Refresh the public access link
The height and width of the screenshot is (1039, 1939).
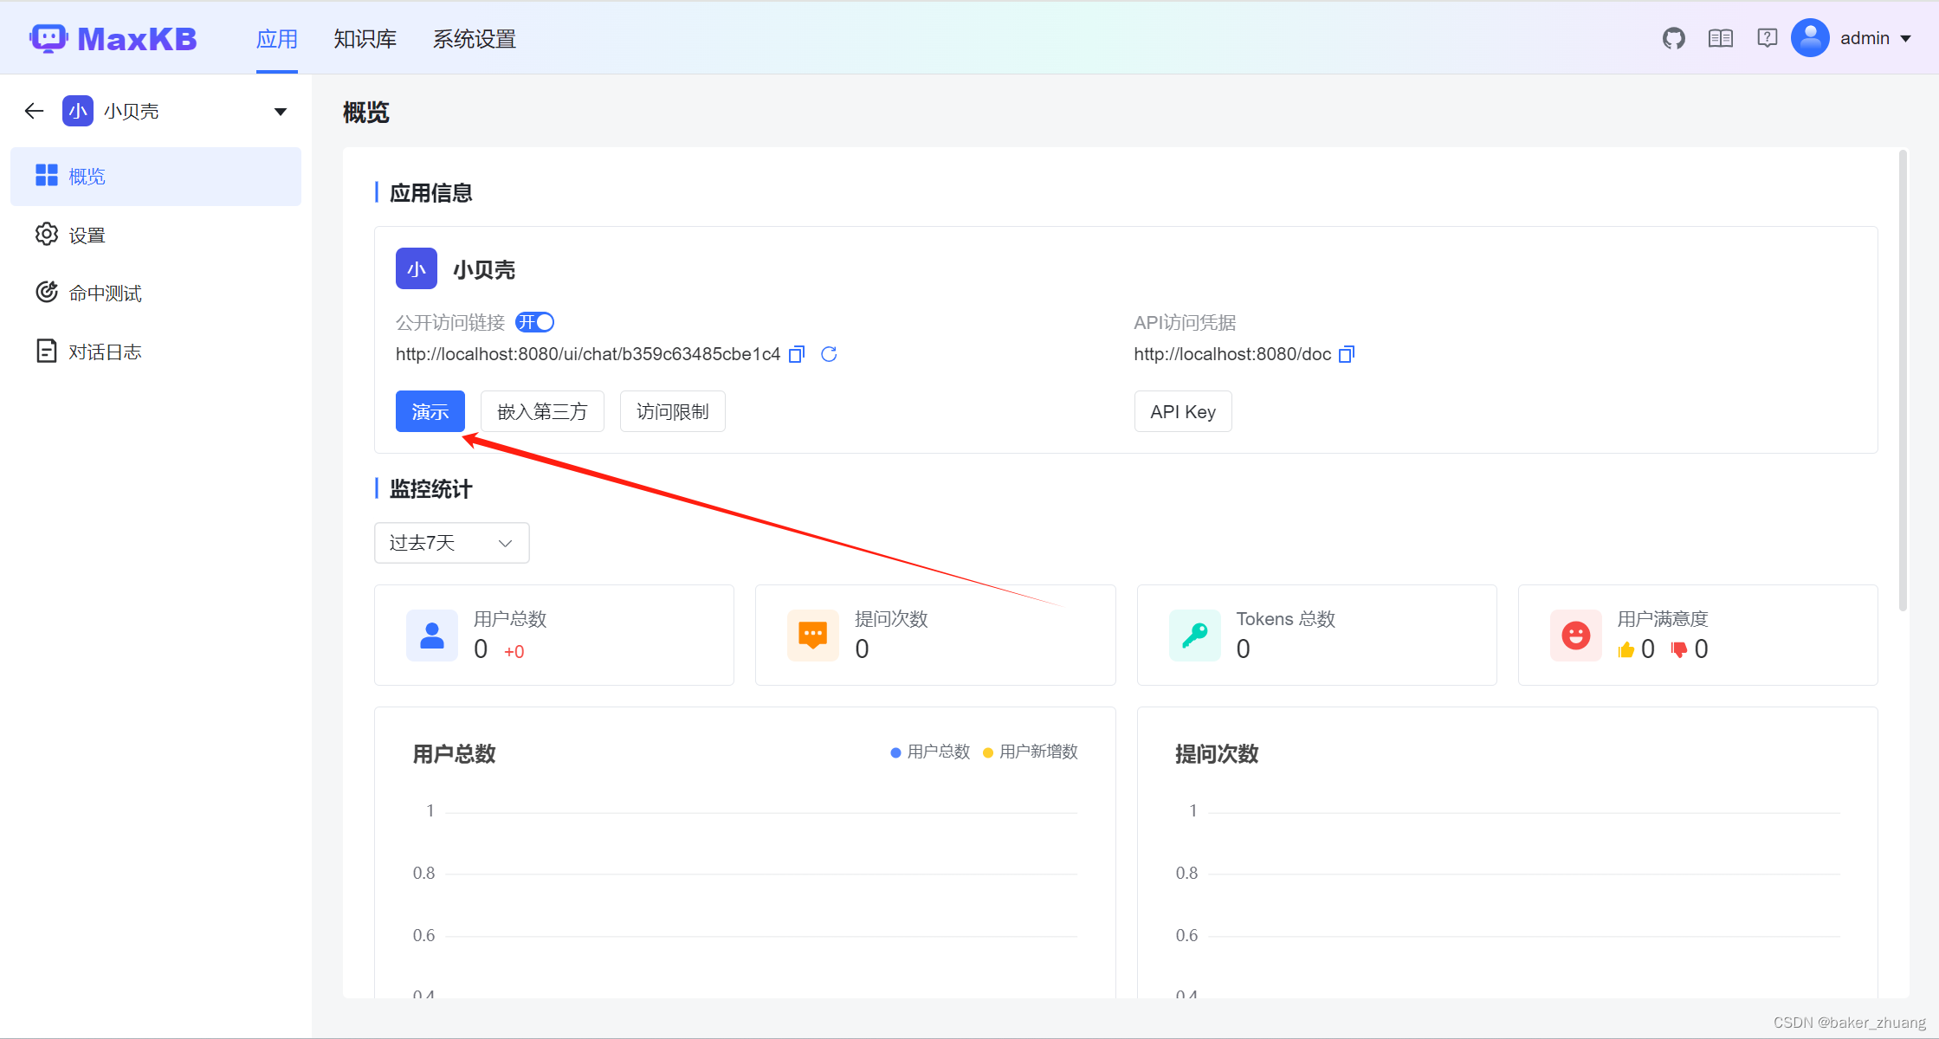coord(829,354)
